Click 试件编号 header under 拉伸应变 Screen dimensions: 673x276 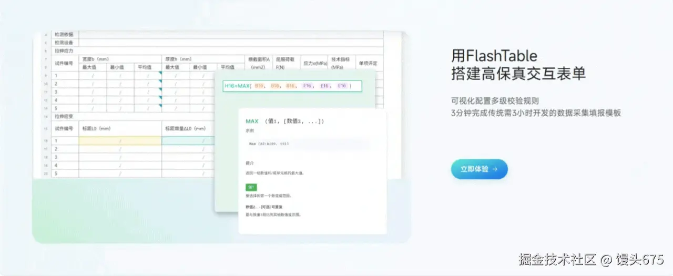coord(65,128)
